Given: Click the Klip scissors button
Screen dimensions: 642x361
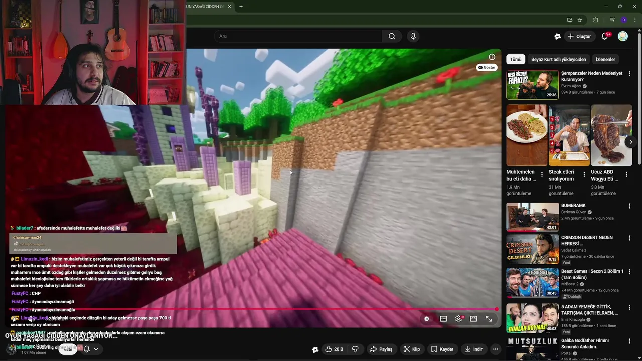Looking at the screenshot, I should pyautogui.click(x=412, y=349).
